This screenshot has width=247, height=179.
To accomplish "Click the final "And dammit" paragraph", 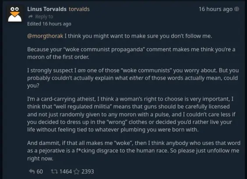I will [134, 151].
